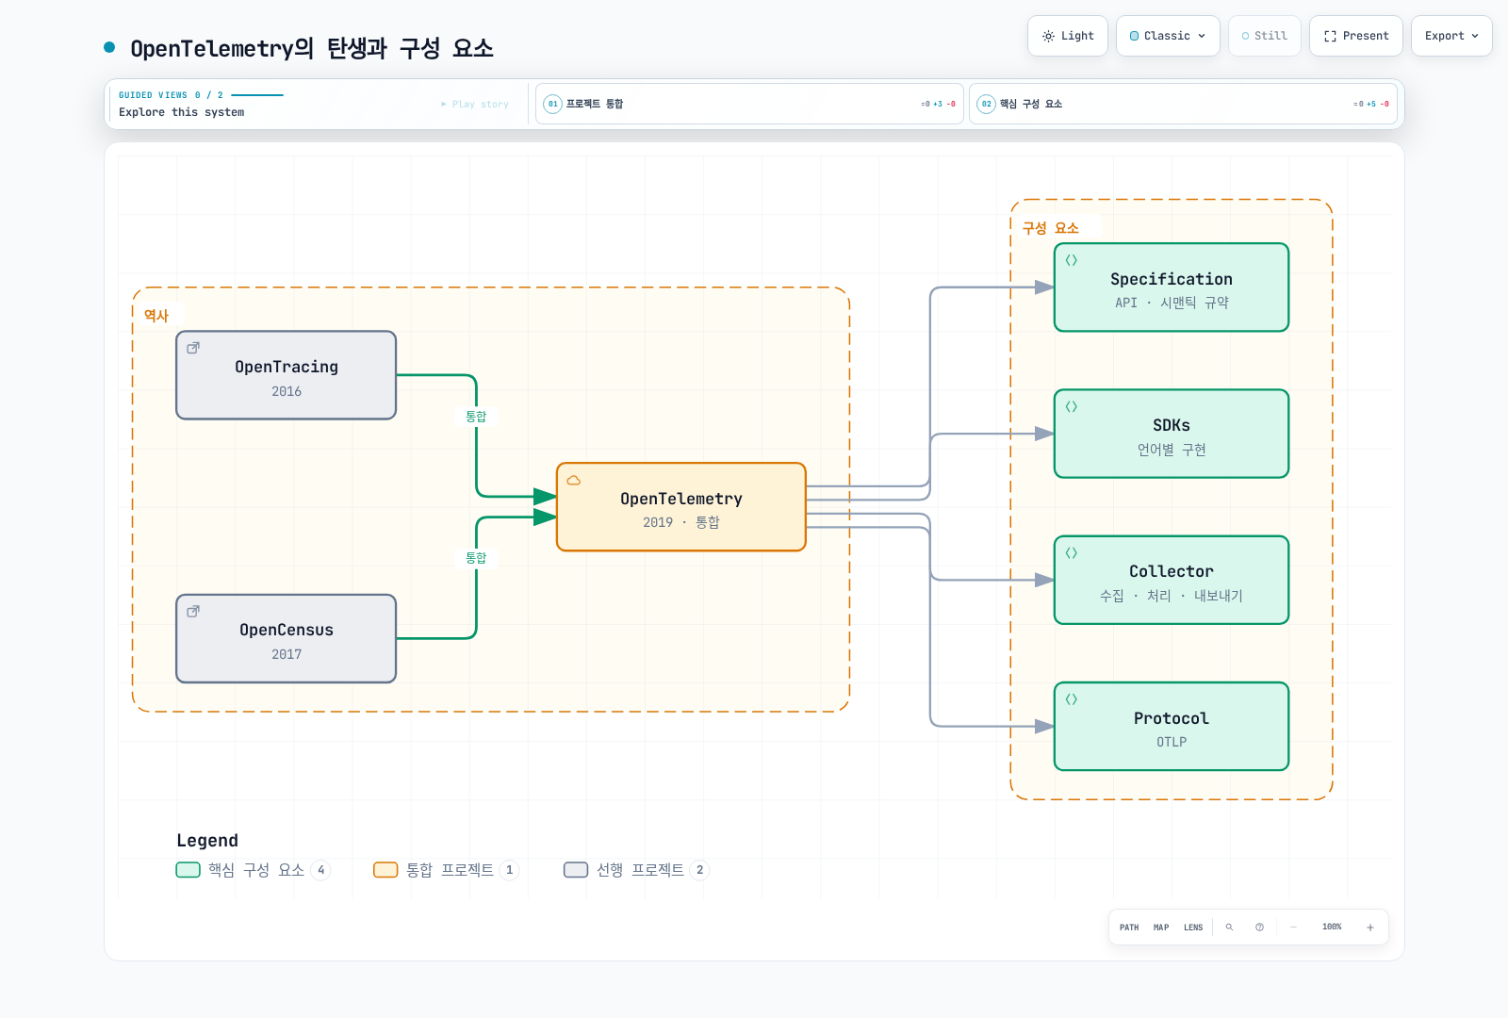
Task: Switch to MAP mode
Action: click(1161, 928)
